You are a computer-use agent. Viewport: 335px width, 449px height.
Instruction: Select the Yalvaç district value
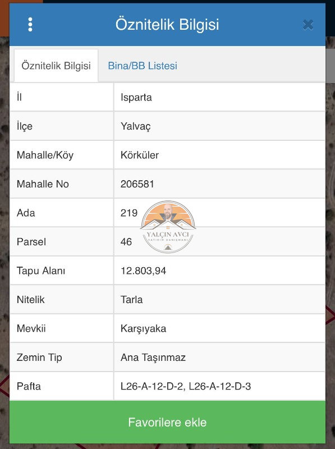coord(135,126)
